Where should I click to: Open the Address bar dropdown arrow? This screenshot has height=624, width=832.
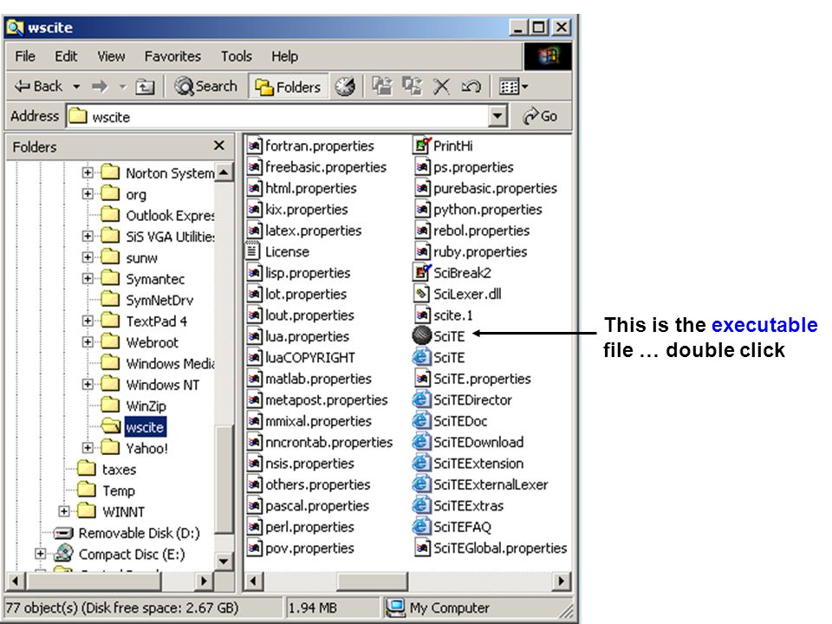point(497,115)
